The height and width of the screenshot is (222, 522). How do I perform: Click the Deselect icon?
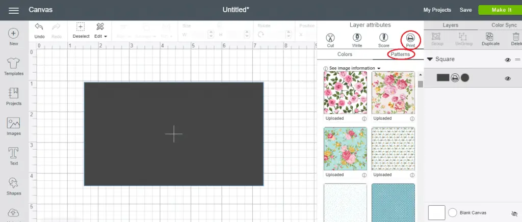[x=81, y=27]
